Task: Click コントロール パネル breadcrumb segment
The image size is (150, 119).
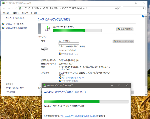Action: tap(32, 8)
